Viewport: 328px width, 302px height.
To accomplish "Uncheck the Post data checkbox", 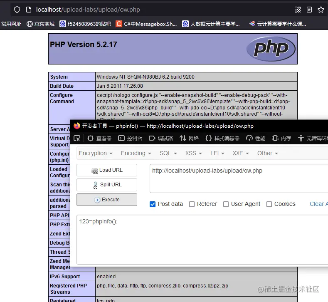I will tap(153, 204).
